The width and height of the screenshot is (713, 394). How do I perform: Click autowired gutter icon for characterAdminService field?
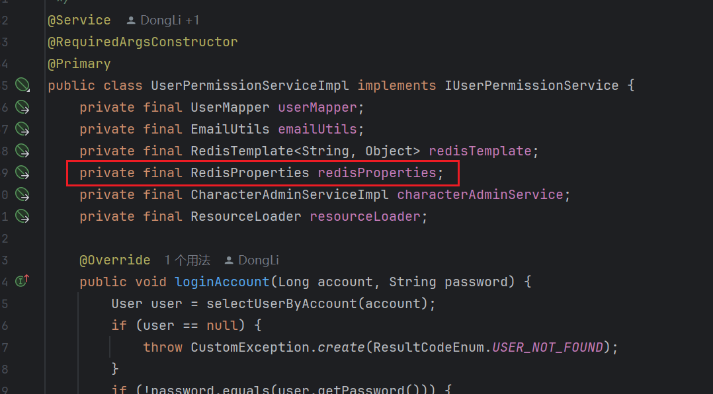(22, 194)
